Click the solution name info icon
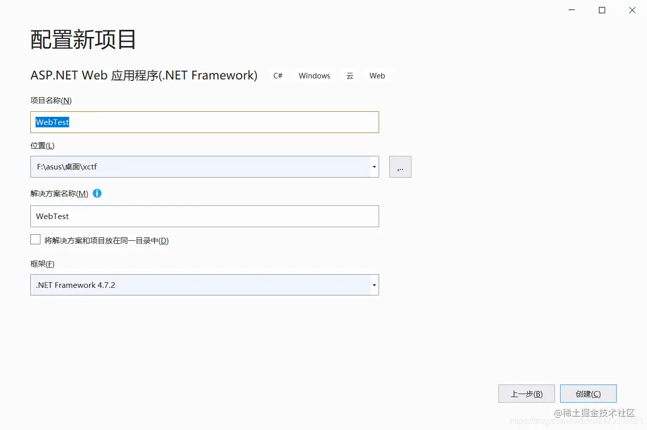The image size is (647, 430). (97, 193)
